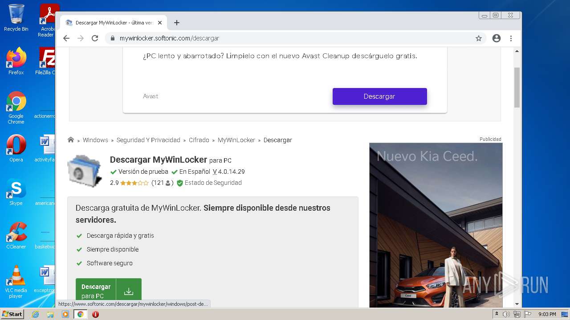Open the Windows breadcrumb link
This screenshot has width=570, height=320.
click(95, 140)
